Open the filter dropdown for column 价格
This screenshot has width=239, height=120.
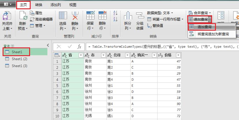coord(178,55)
